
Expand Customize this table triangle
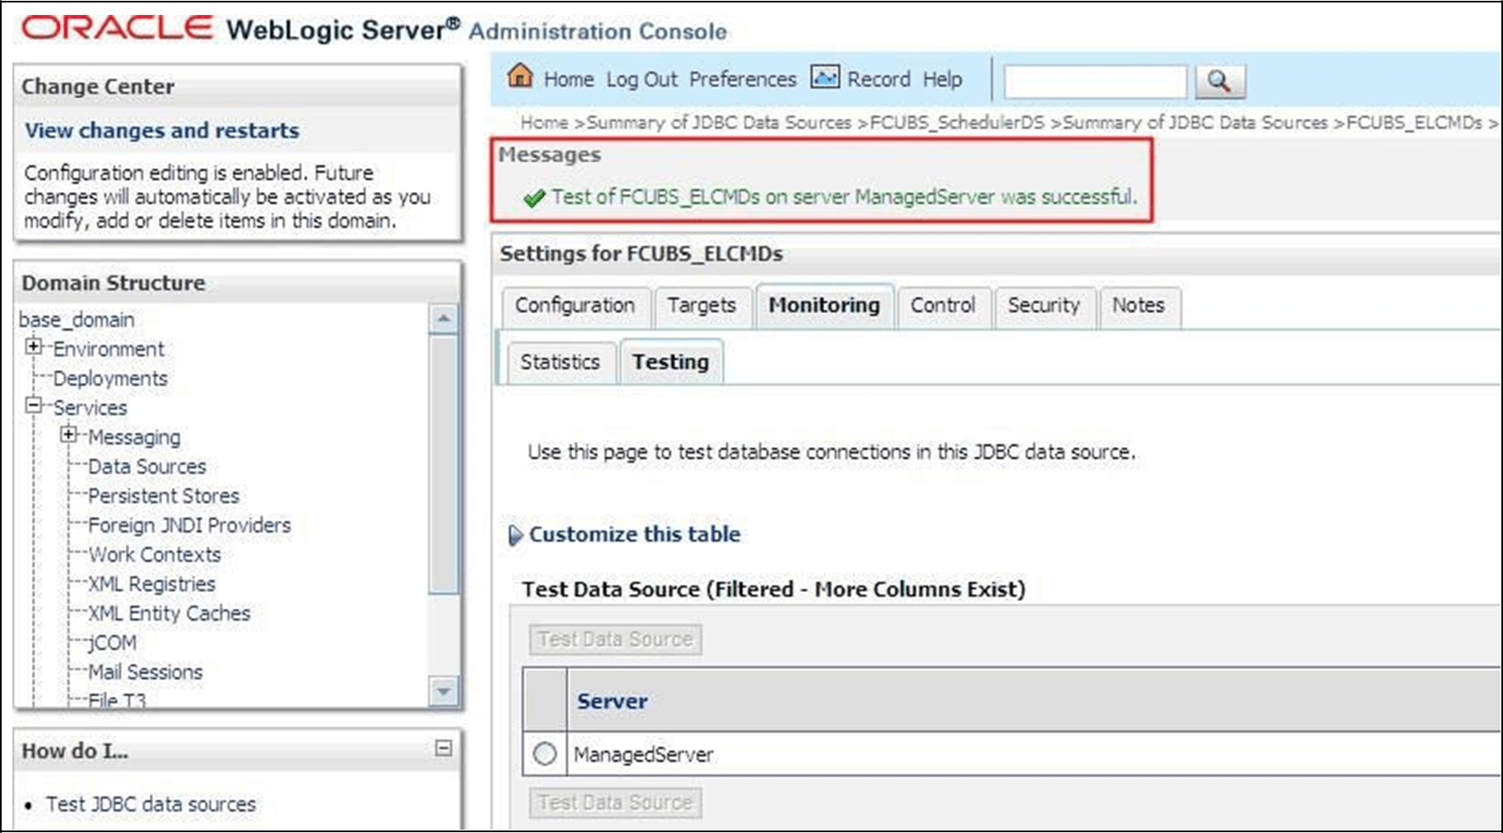pos(515,536)
